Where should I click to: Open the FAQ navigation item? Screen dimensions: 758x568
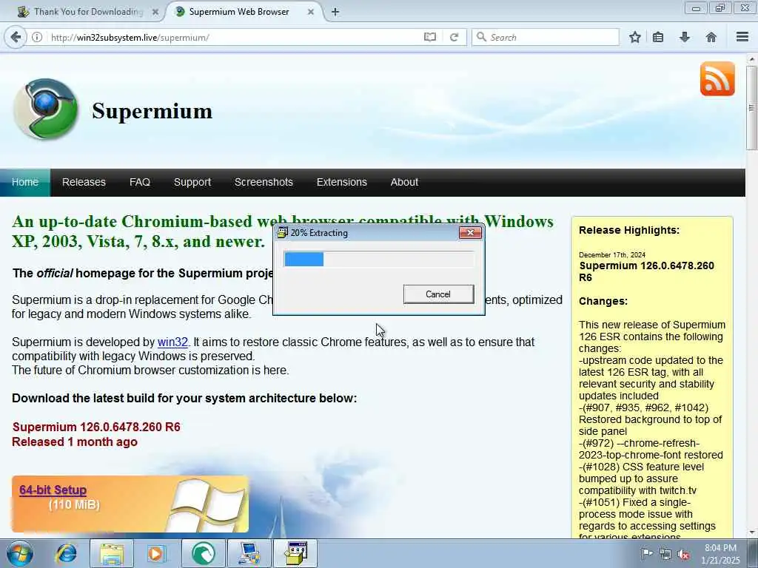point(140,182)
